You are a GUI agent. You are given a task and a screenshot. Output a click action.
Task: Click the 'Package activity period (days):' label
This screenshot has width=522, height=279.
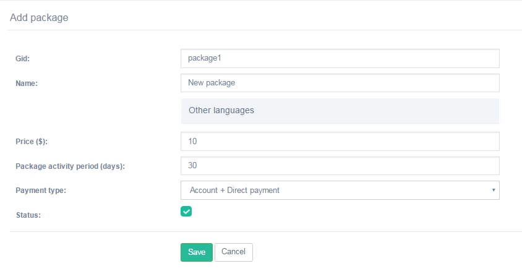coord(70,166)
